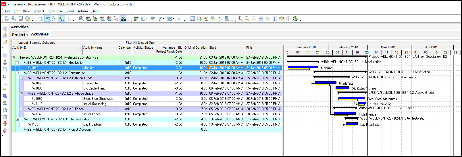Toggle relationship lines button in toolbar
The width and height of the screenshot is (462, 157).
pyautogui.click(x=61, y=19)
